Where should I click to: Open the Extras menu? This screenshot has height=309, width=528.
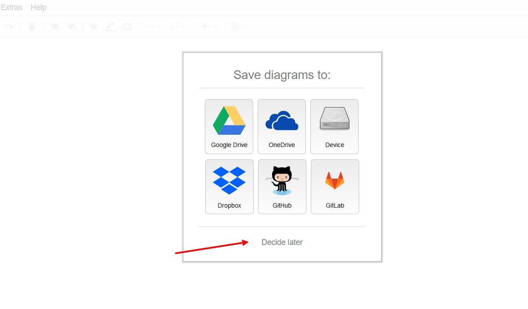click(x=11, y=7)
